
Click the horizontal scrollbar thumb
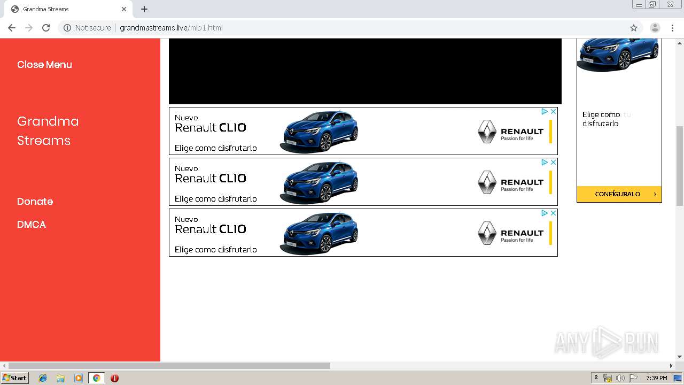pos(169,366)
